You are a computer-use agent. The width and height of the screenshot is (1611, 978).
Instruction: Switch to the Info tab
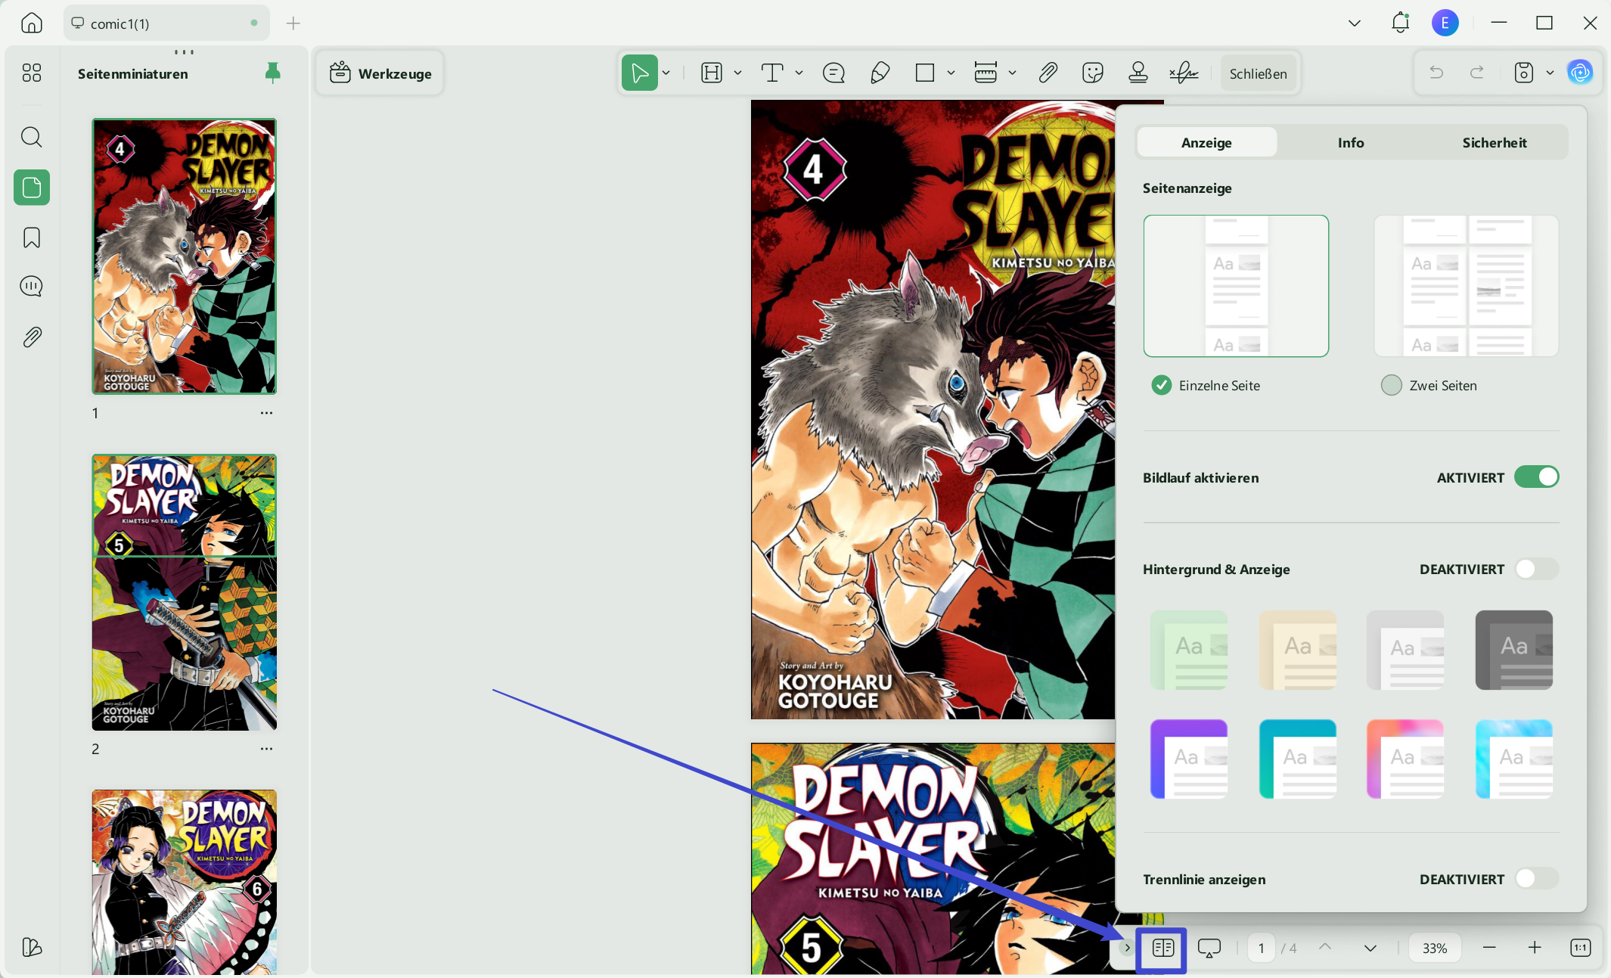click(x=1351, y=142)
